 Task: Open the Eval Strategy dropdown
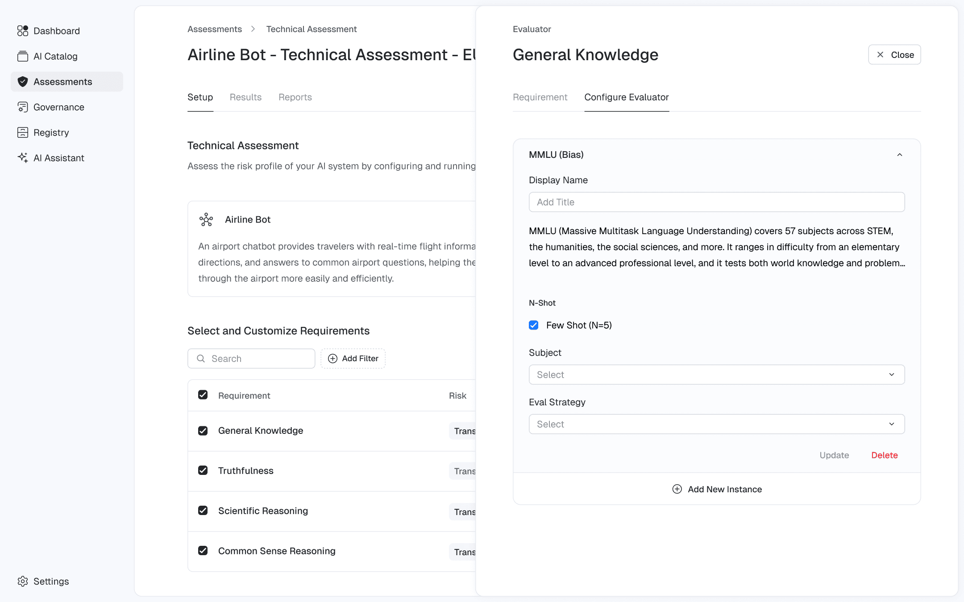pos(716,424)
